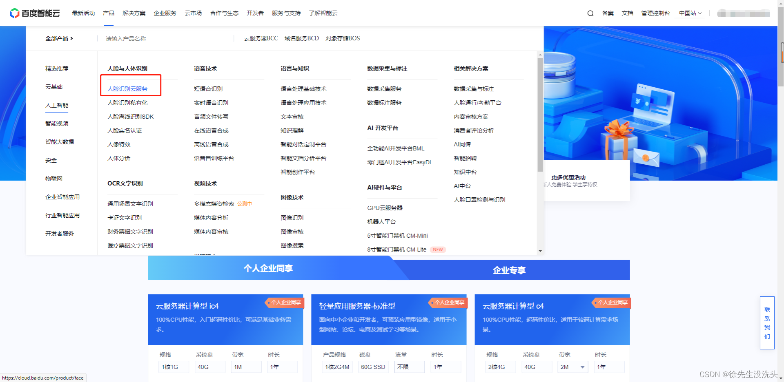Click the dropdown panel scroll-down arrow

pyautogui.click(x=540, y=251)
